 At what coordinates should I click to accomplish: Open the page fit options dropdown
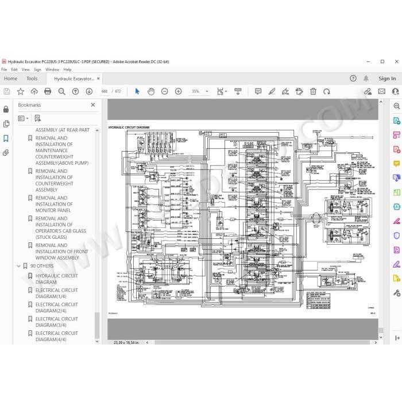222,91
